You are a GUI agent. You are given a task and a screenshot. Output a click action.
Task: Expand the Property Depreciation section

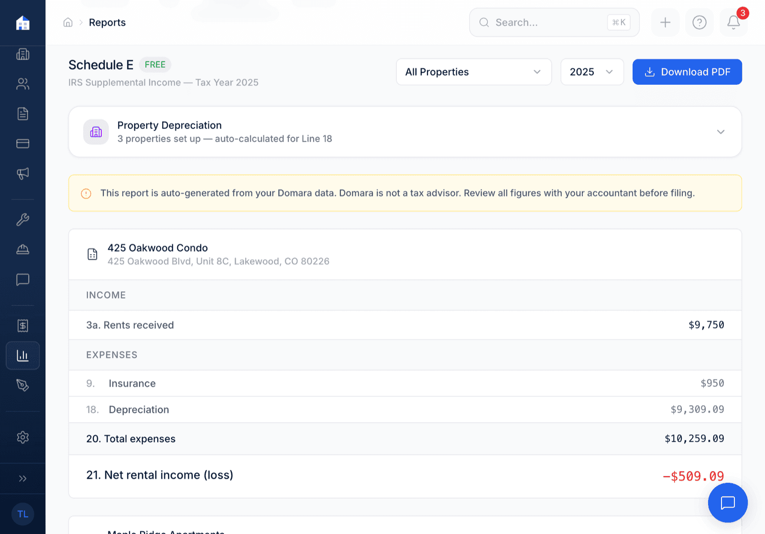[x=720, y=132]
